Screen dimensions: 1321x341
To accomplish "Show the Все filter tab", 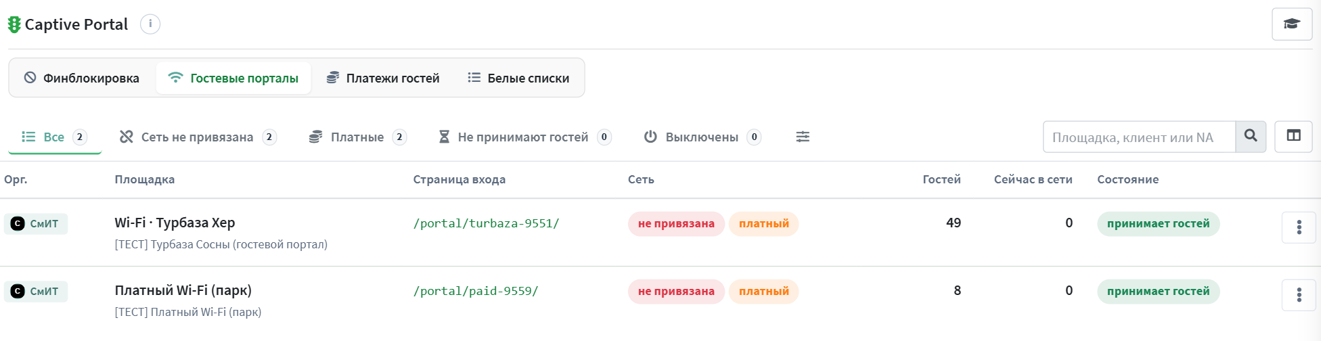I will tap(54, 137).
